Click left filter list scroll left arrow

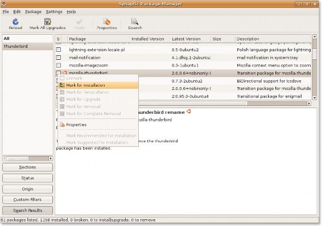(5, 158)
